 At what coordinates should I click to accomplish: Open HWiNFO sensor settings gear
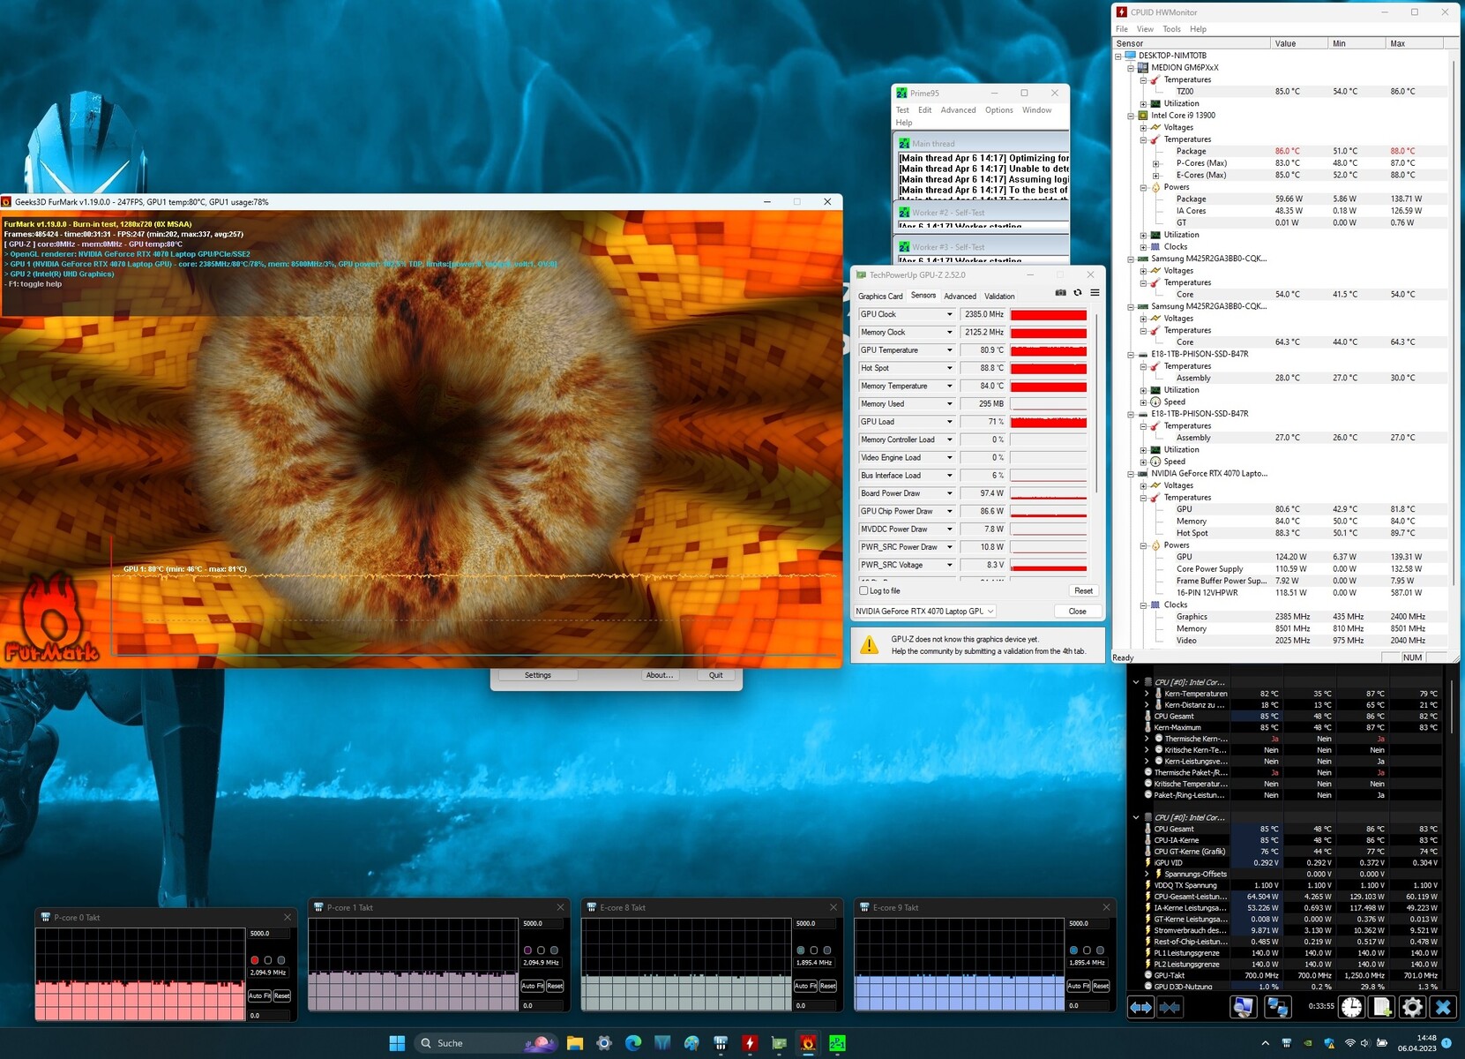pyautogui.click(x=1412, y=1007)
